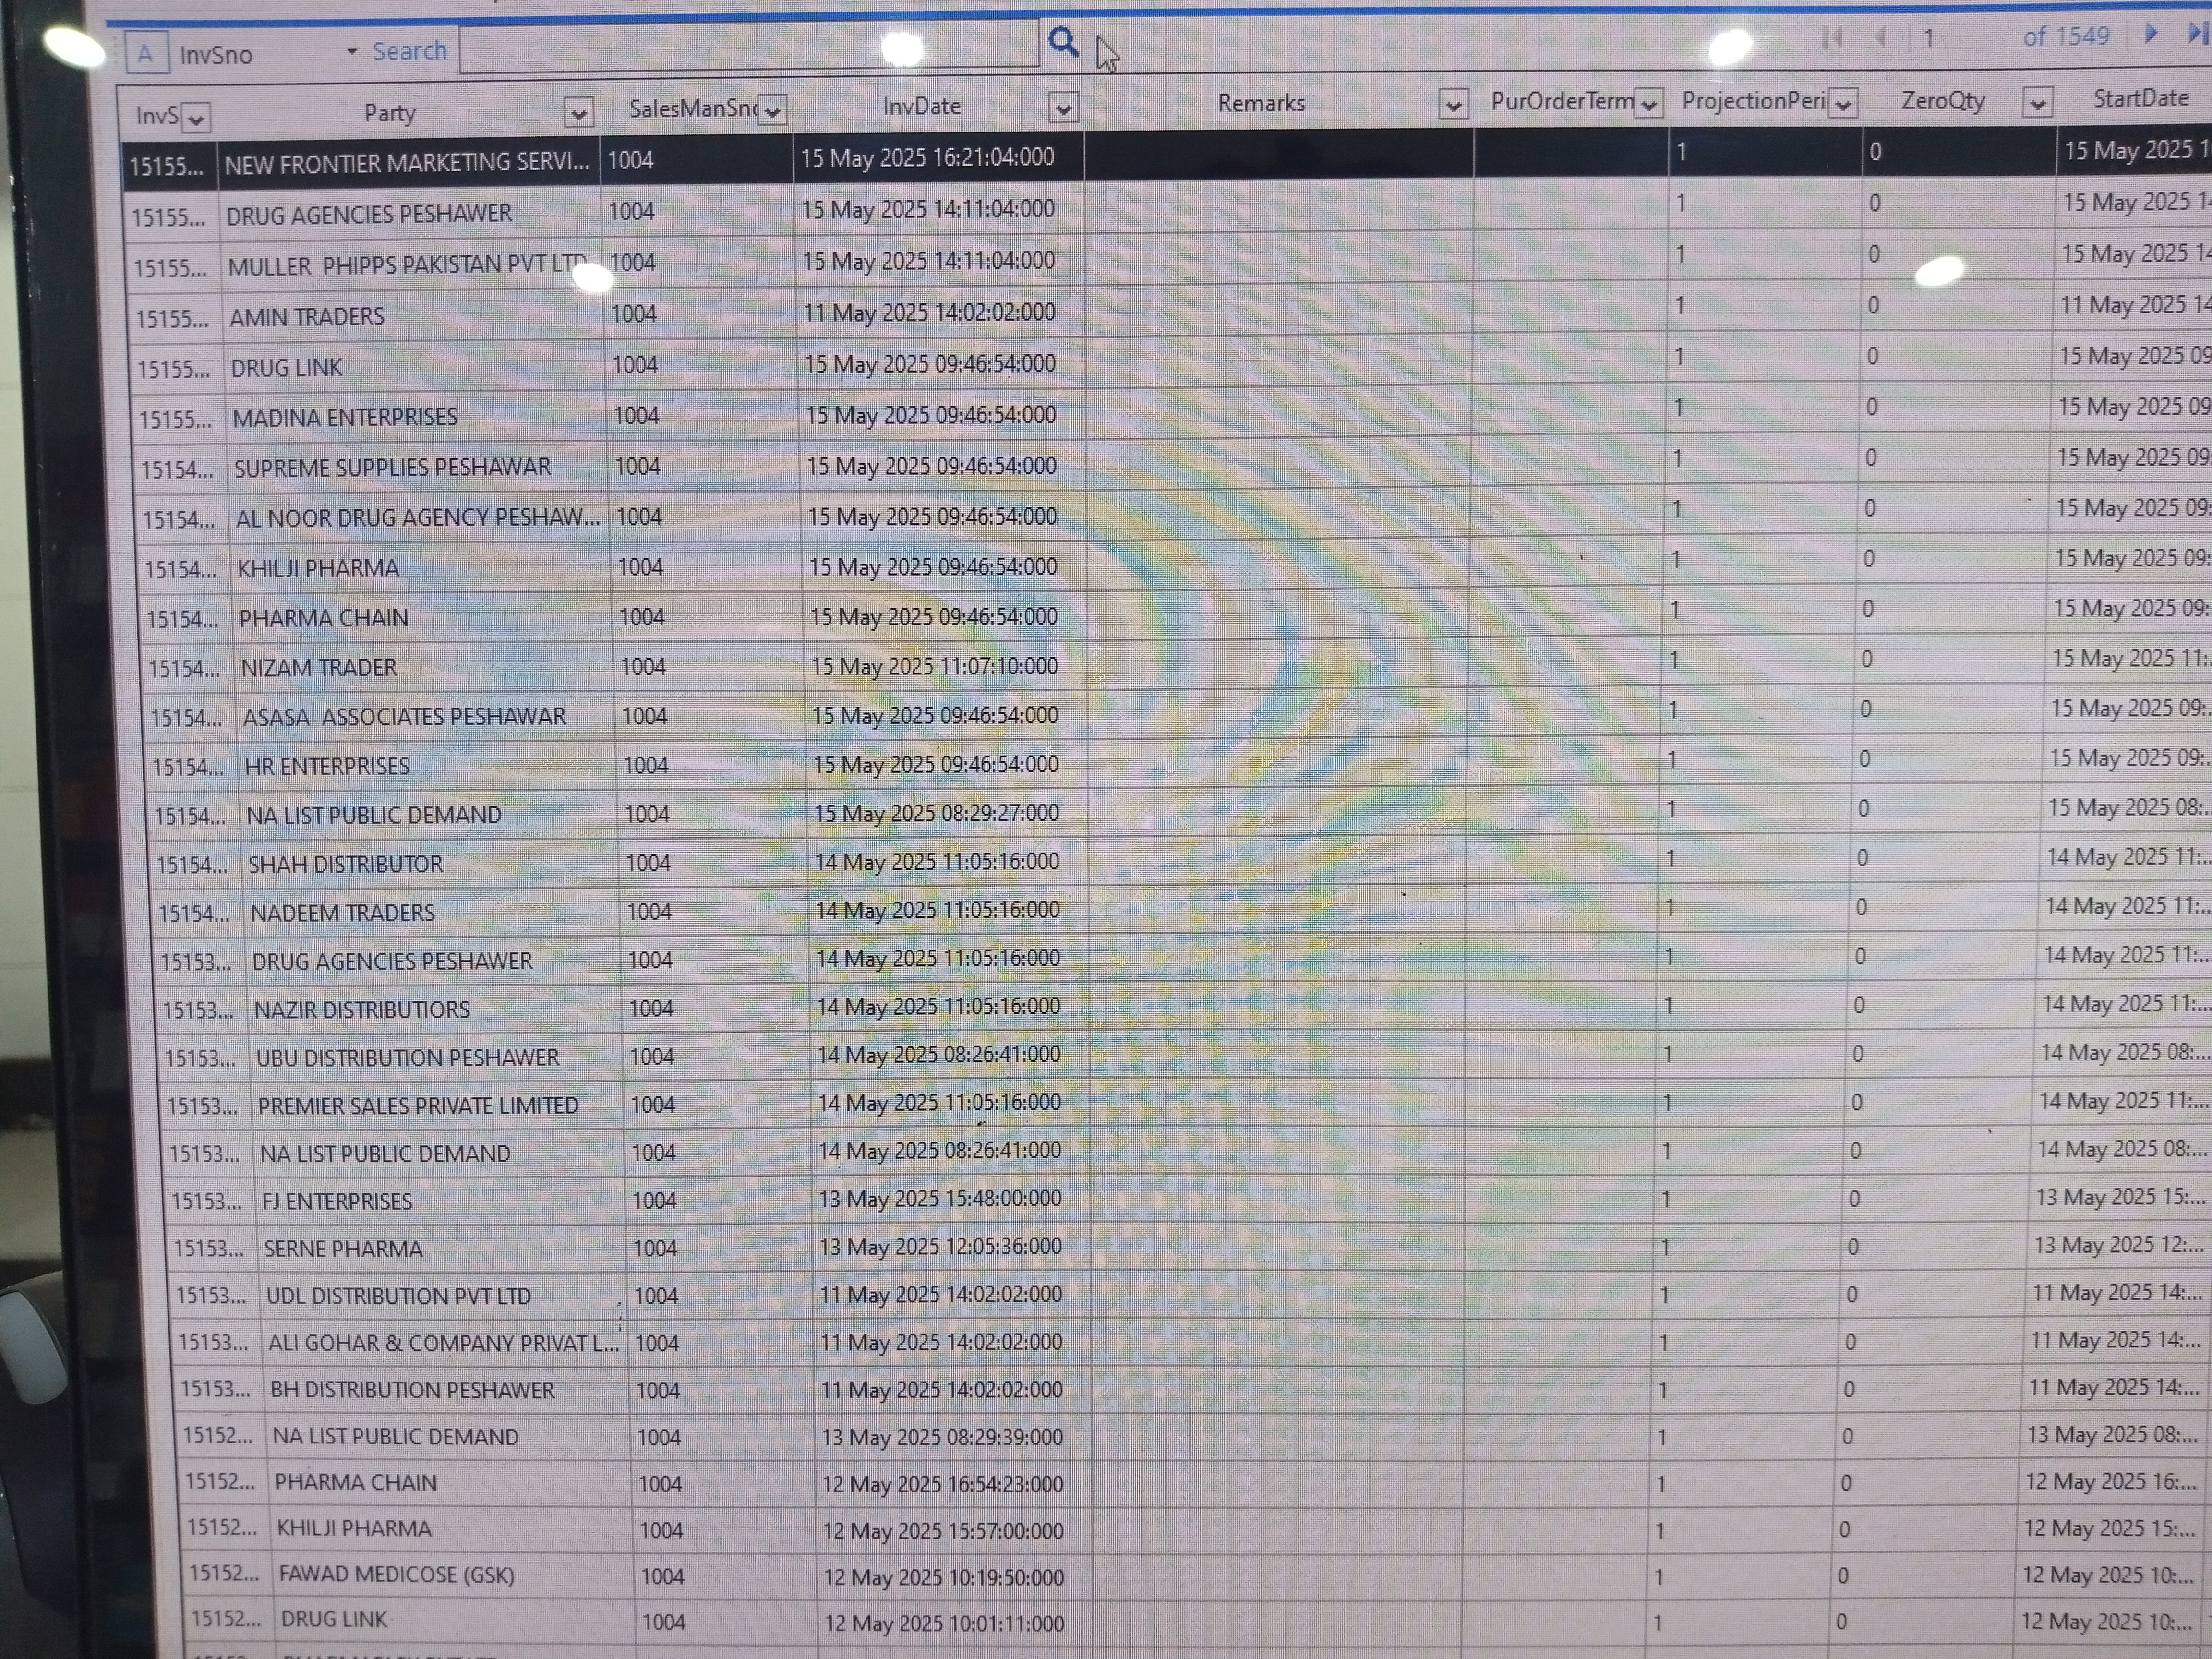Click the Search label
Viewport: 2212px width, 1659px height.
tap(409, 51)
